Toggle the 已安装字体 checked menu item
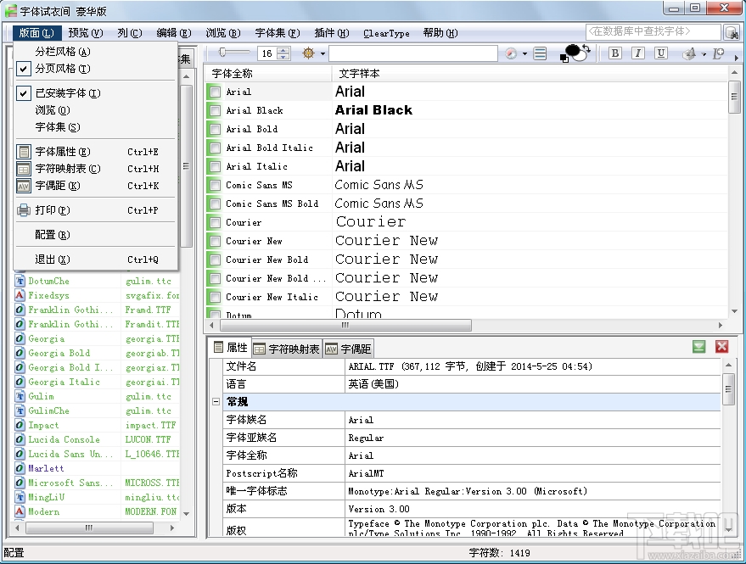 [x=96, y=93]
